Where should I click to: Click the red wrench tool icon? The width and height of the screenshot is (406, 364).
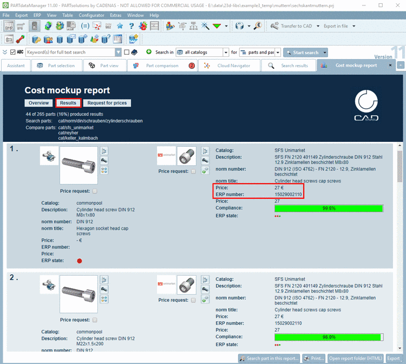point(20,40)
